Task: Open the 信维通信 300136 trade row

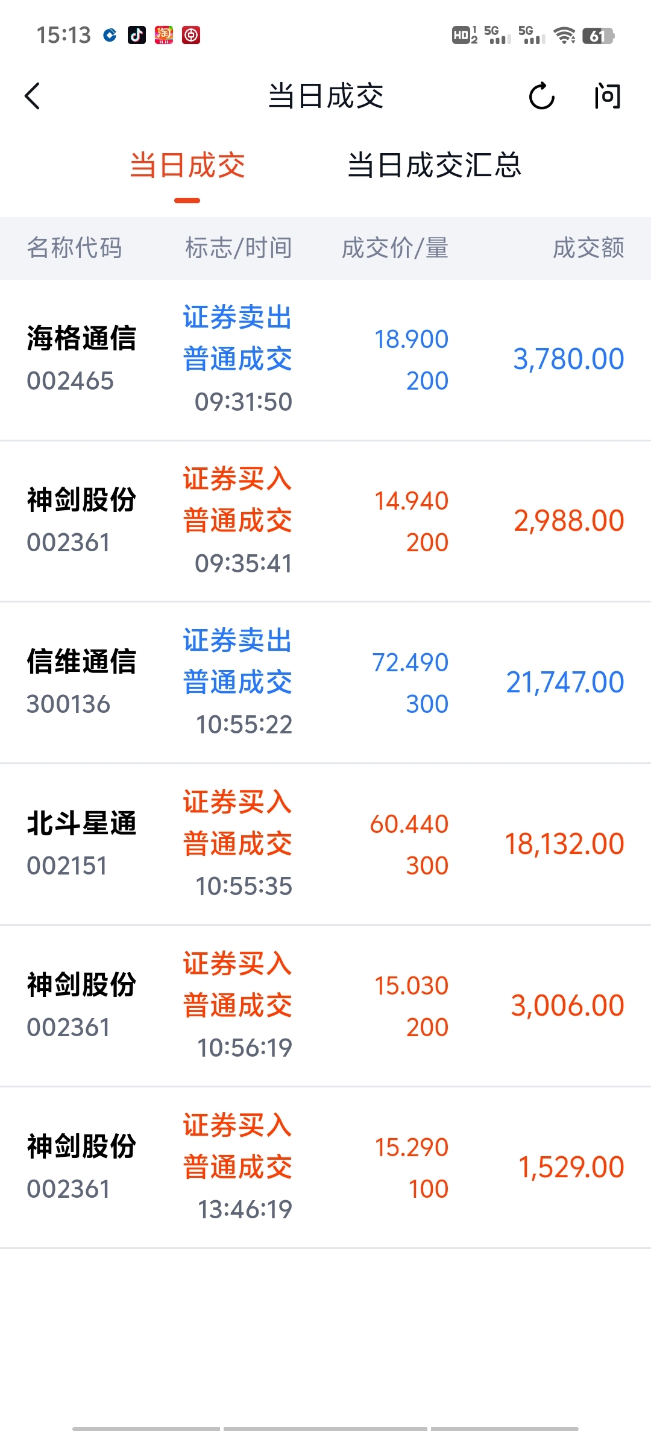Action: coord(325,683)
